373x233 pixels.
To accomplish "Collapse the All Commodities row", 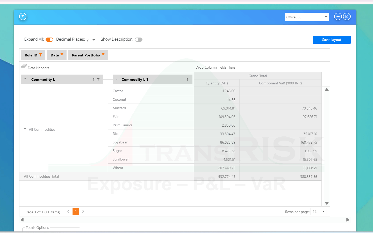I will (x=25, y=129).
